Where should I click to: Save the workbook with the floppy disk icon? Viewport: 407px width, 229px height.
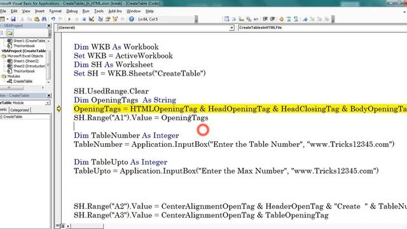pyautogui.click(x=13, y=19)
